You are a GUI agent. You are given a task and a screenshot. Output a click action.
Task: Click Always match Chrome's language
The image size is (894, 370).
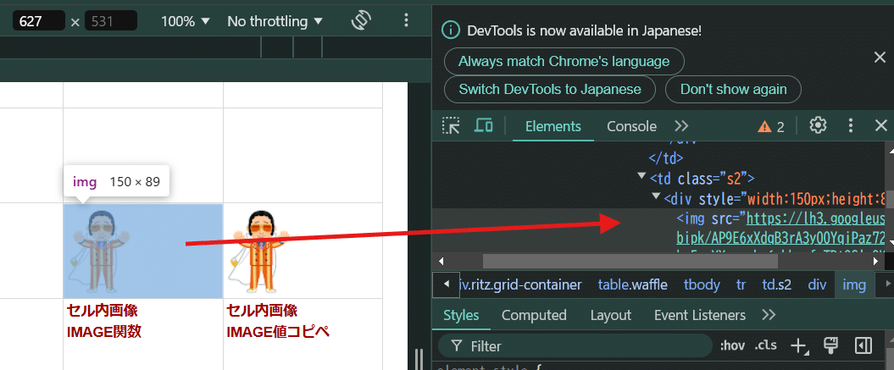point(564,61)
